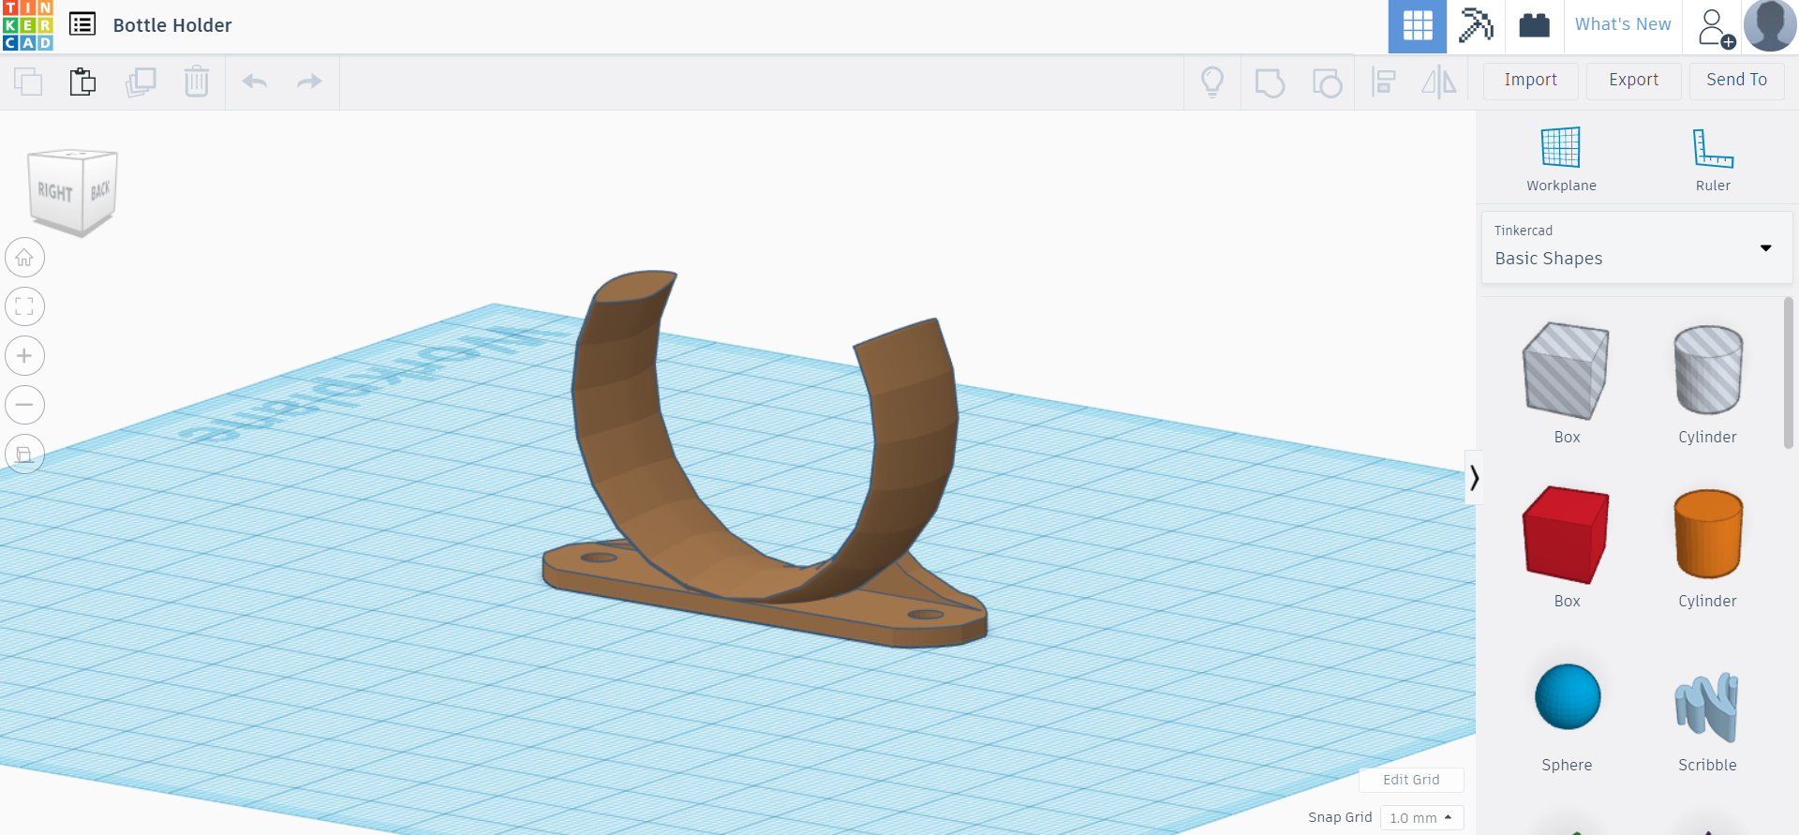Click the Duplicate icon
This screenshot has width=1799, height=835.
click(x=141, y=82)
